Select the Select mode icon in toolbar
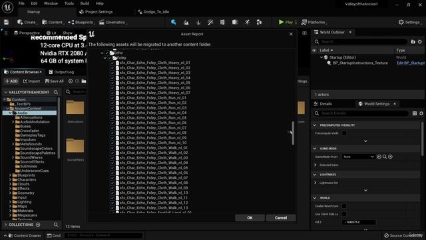The image size is (426, 240). click(173, 22)
